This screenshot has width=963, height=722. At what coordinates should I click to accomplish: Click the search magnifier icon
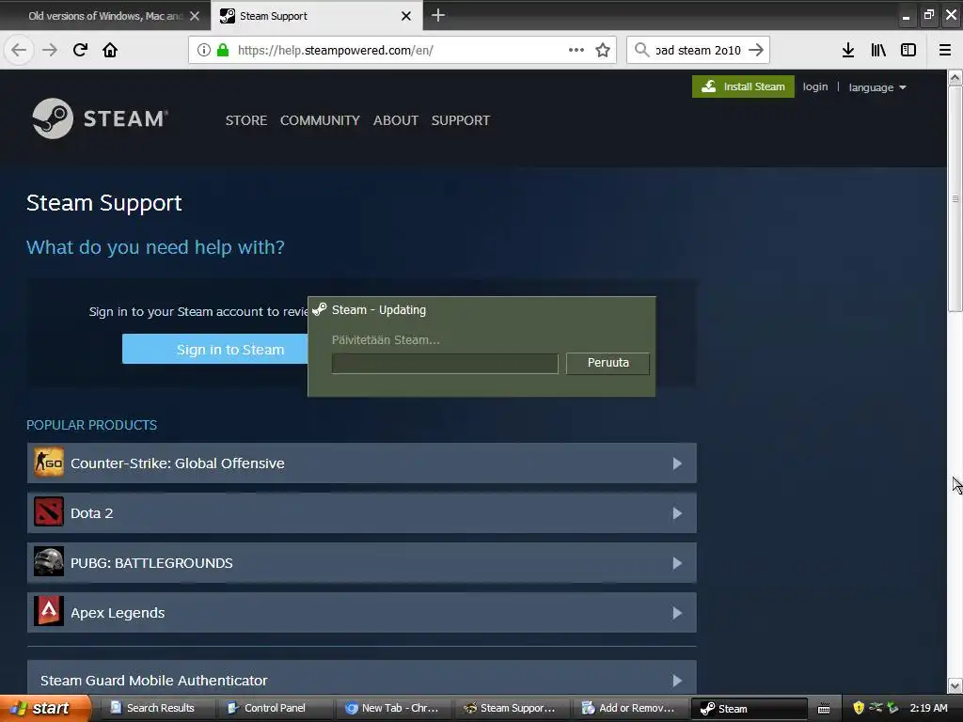[x=641, y=50]
